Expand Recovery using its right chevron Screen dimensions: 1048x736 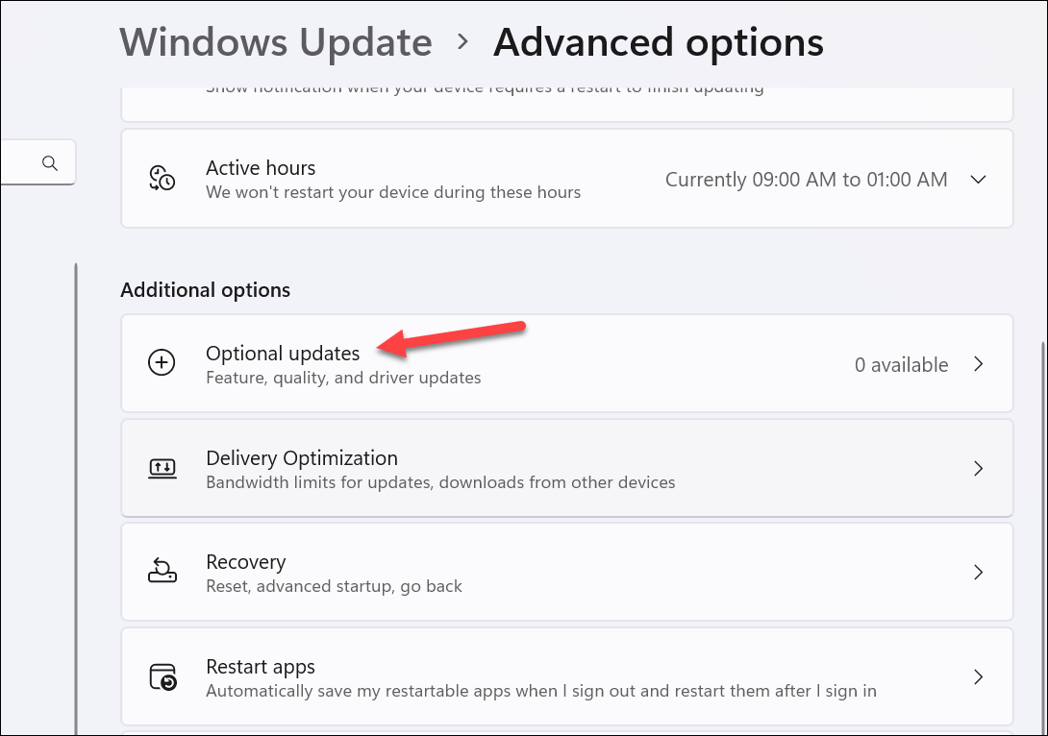979,572
